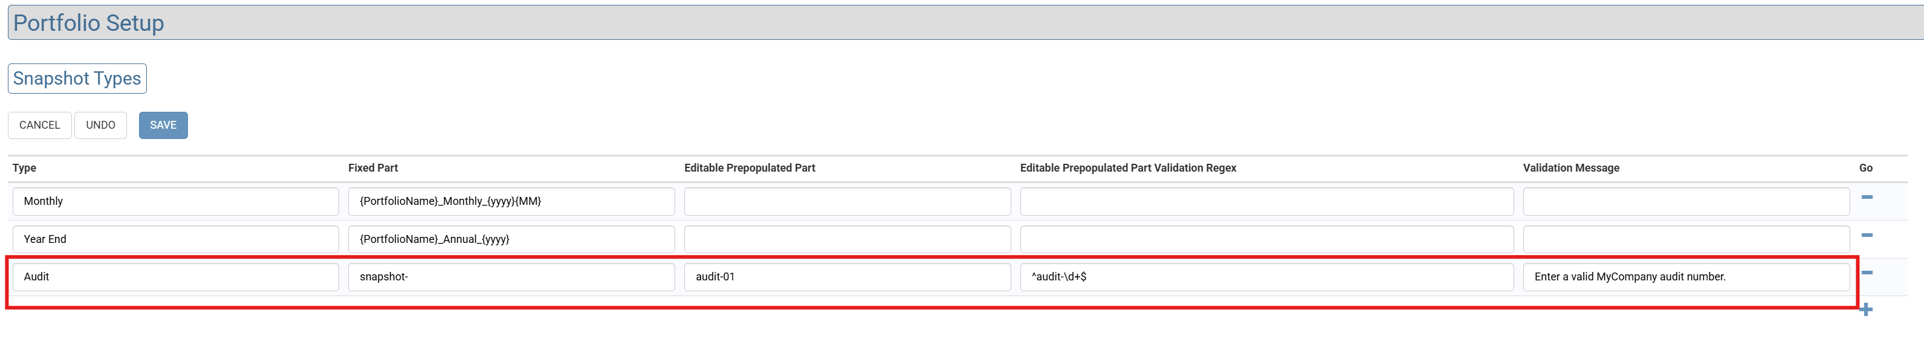Select the Audit type name field
1924x339 pixels.
point(175,277)
